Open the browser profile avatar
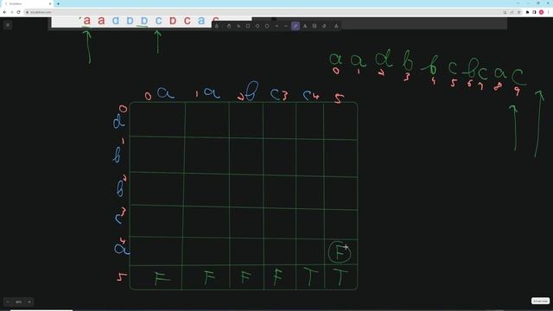Viewport: 553px width, 311px height. click(542, 12)
